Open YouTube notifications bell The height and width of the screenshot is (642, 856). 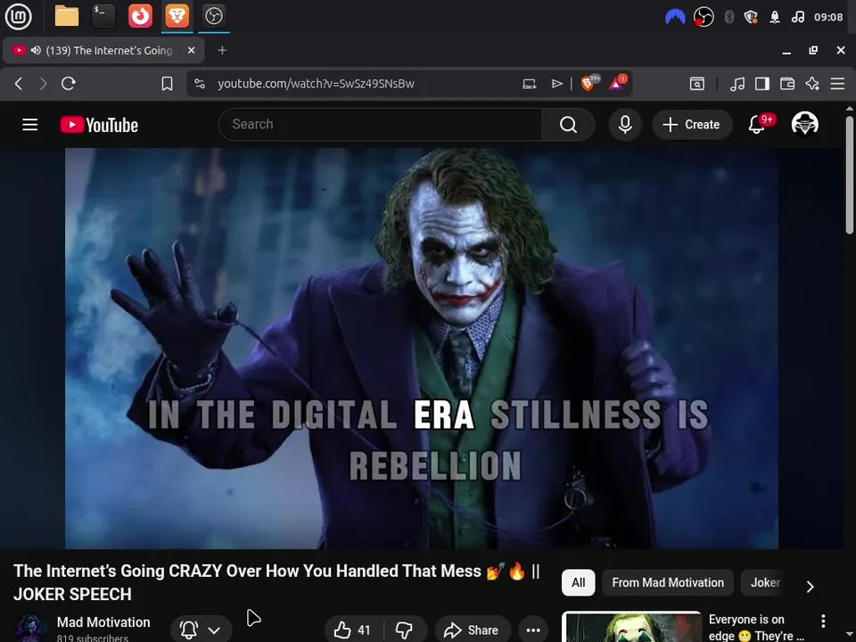(x=757, y=125)
